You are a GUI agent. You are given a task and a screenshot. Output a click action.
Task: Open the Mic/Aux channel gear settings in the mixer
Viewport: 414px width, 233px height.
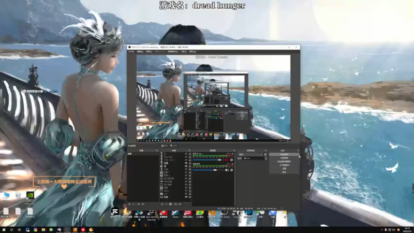231,160
